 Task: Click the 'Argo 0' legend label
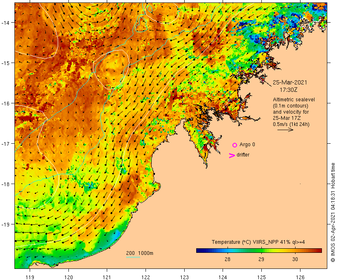pyautogui.click(x=247, y=145)
